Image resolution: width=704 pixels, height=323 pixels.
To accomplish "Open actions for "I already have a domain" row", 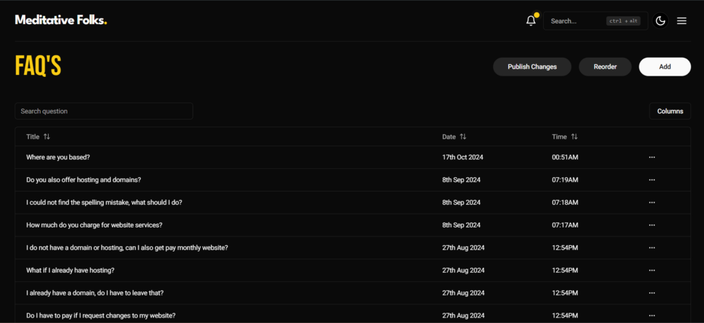I will point(652,293).
